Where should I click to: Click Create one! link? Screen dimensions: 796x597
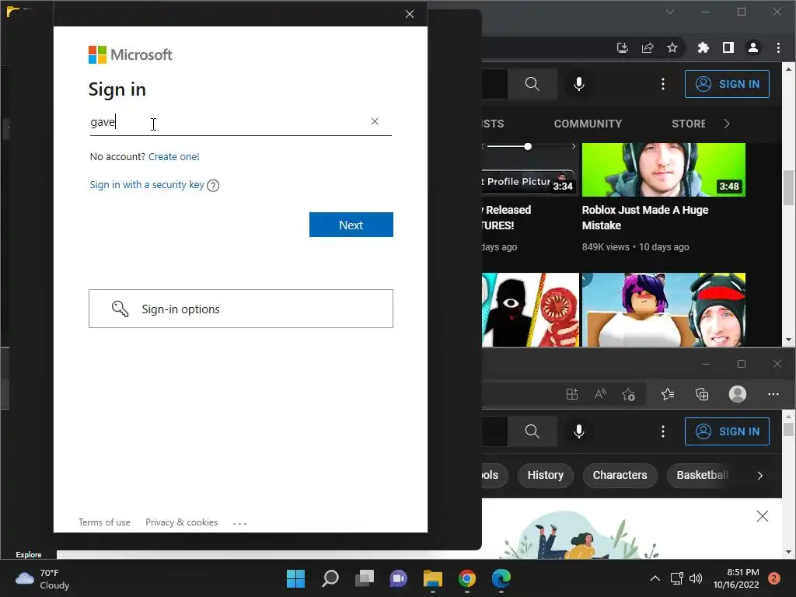pos(173,157)
